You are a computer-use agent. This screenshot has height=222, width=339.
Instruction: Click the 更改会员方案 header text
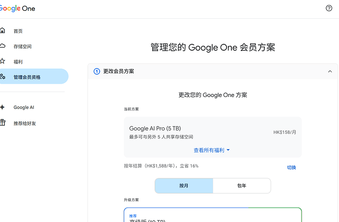click(119, 71)
